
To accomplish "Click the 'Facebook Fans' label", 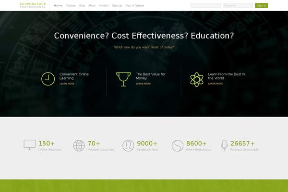I will pos(147,150).
